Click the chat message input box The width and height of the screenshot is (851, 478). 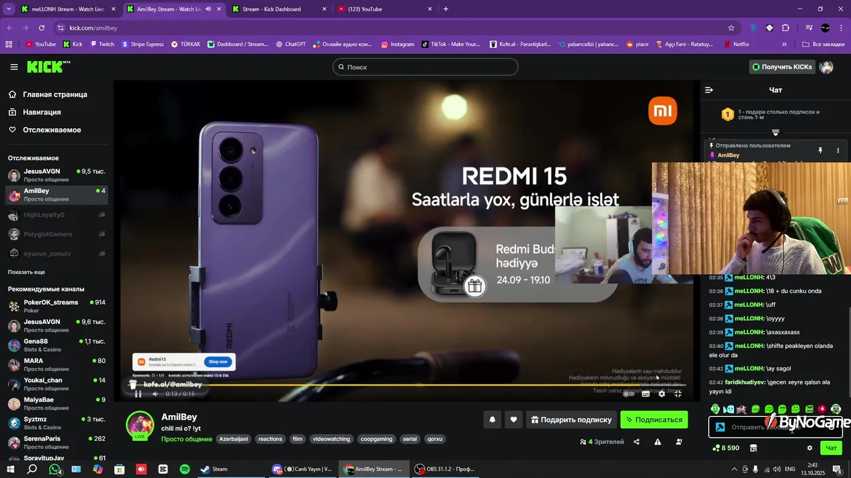tap(775, 427)
